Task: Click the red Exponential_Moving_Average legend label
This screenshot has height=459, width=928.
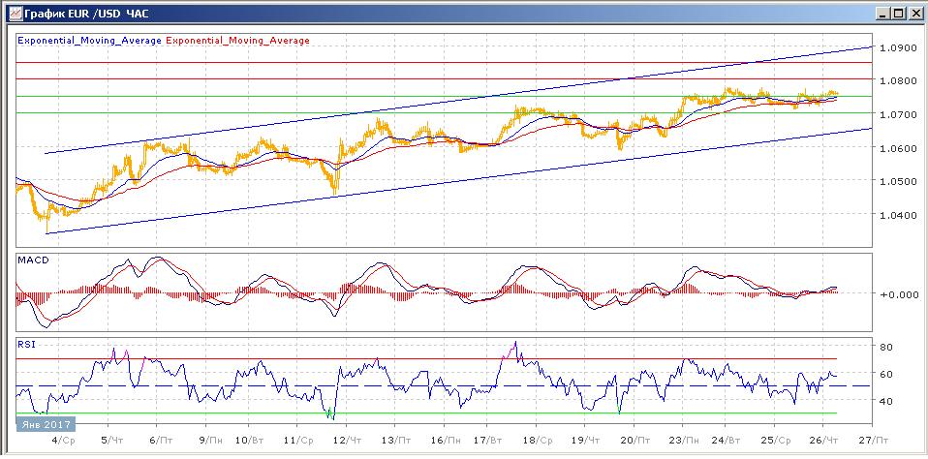Action: click(x=238, y=41)
